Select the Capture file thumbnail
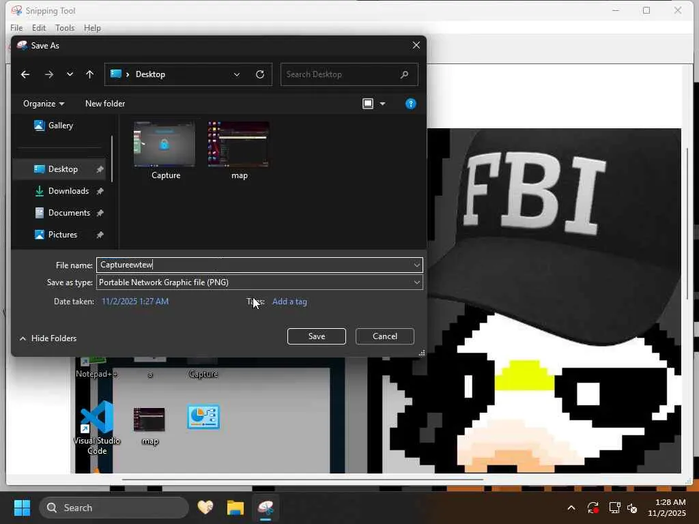 tap(165, 144)
